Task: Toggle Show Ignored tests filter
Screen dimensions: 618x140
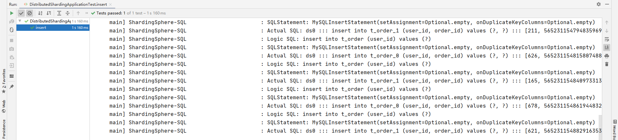Action: 30,13
